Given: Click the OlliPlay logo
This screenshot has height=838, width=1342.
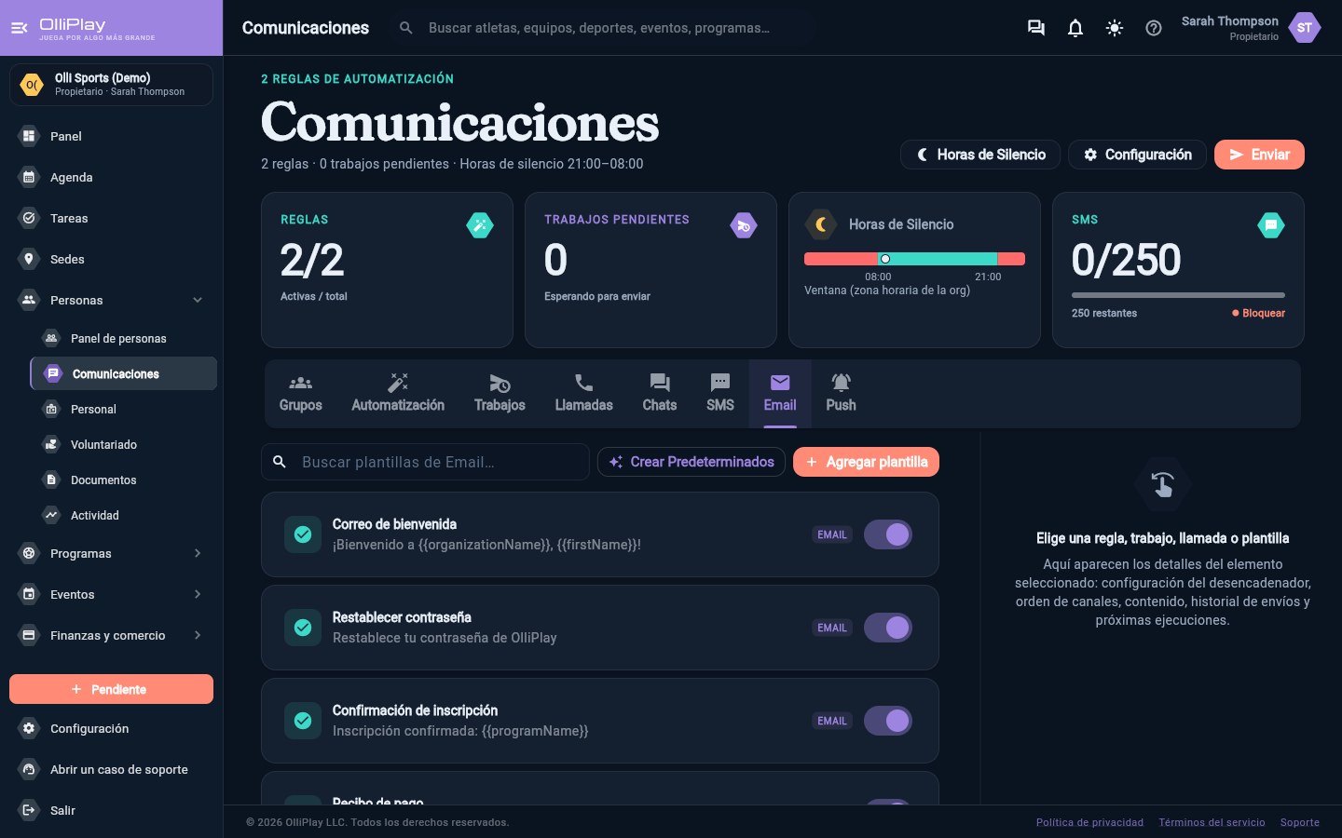Looking at the screenshot, I should coord(97,28).
